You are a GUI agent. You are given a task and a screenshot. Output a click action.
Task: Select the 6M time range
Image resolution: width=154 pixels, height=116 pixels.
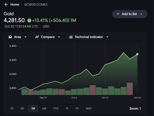pos(44,108)
